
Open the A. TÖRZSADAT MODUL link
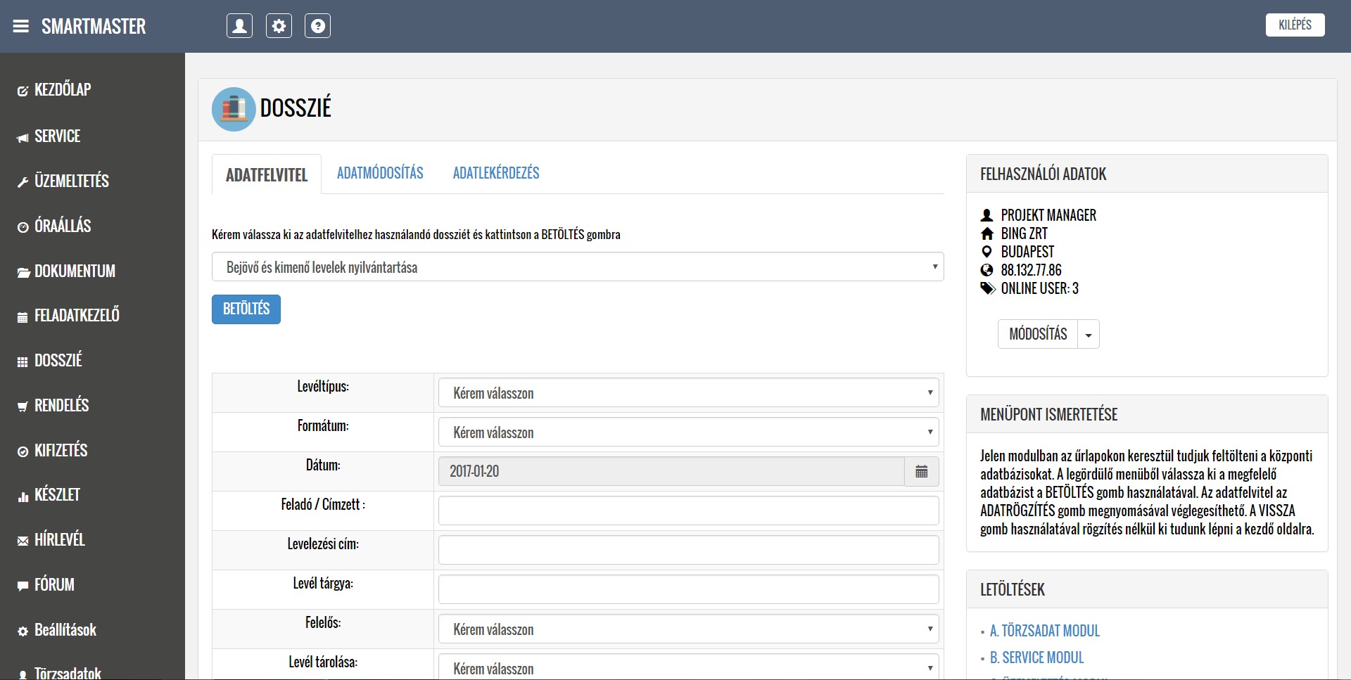pyautogui.click(x=1044, y=631)
